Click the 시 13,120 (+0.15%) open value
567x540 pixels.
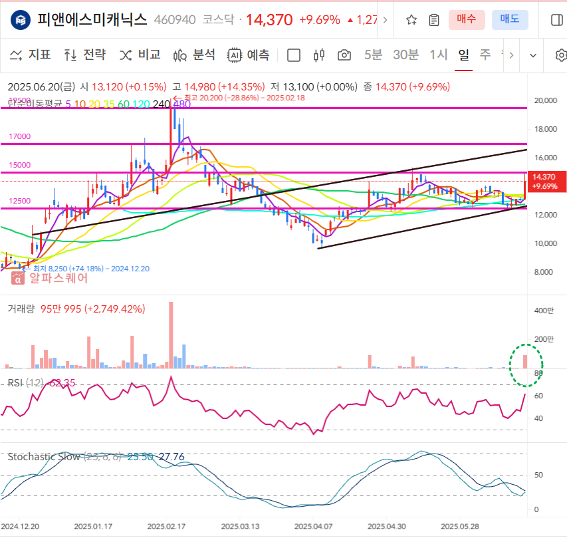[x=124, y=87]
